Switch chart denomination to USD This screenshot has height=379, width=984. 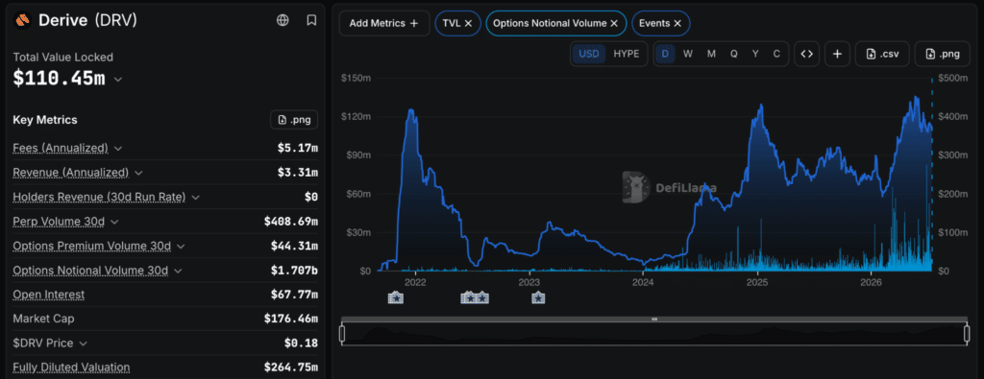[589, 54]
